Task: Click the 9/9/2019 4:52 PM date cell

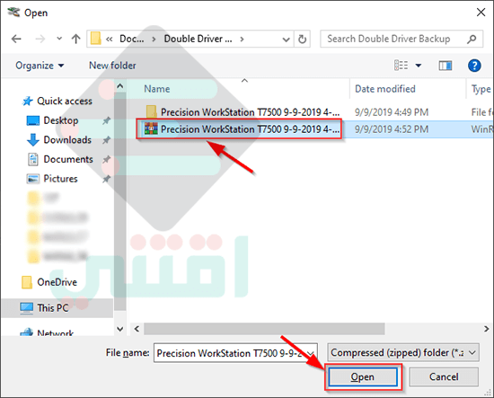Action: pos(392,129)
